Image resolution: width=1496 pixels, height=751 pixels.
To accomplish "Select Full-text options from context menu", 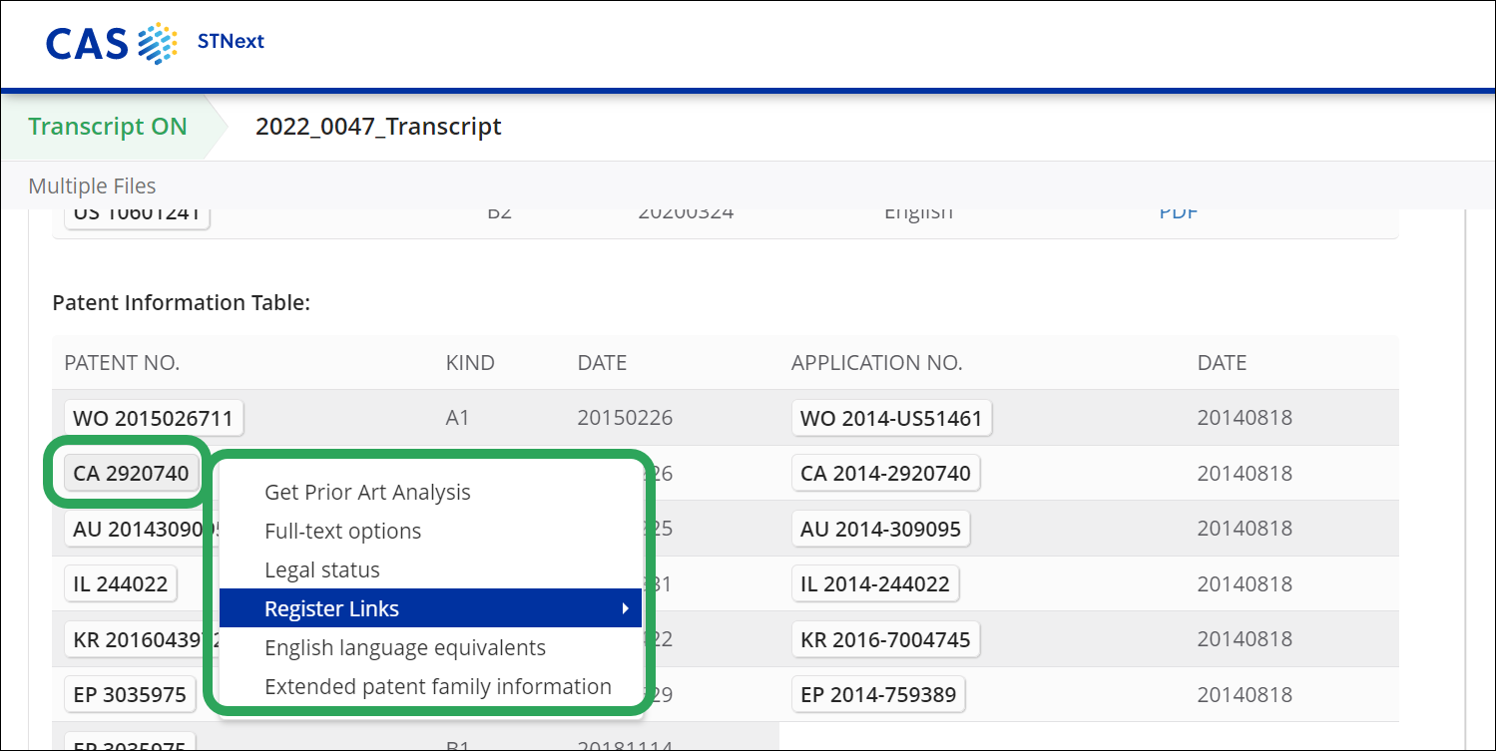I will click(x=342, y=531).
